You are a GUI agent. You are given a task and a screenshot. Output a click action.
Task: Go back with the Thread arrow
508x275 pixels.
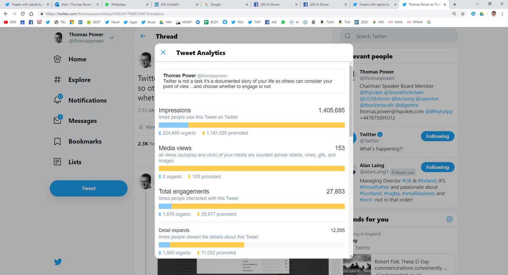143,36
